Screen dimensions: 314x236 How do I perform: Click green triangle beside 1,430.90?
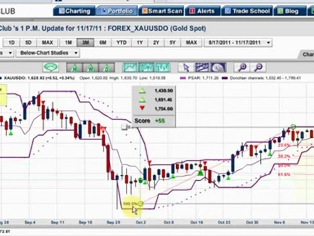[x=142, y=91]
